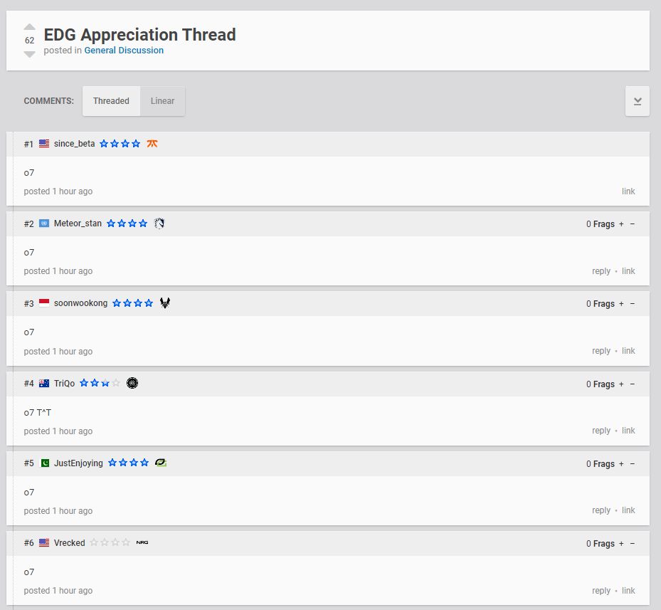Open Vrecked's user profile

(69, 543)
